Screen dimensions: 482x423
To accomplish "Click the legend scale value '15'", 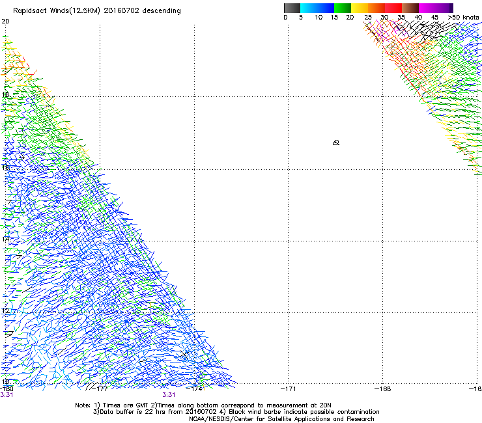I will pyautogui.click(x=334, y=18).
